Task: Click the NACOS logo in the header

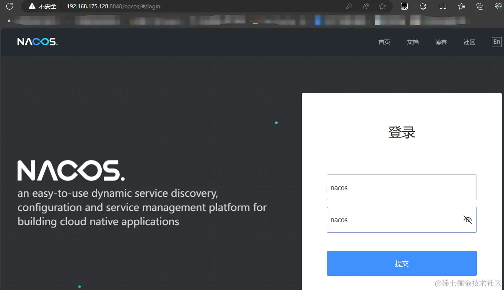Action: coord(38,42)
